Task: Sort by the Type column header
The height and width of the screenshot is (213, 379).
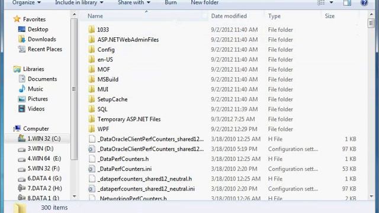Action: click(274, 16)
